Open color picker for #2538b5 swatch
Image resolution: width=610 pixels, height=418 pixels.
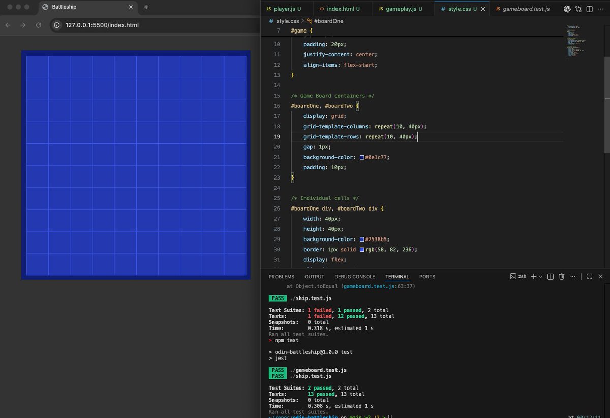click(362, 240)
